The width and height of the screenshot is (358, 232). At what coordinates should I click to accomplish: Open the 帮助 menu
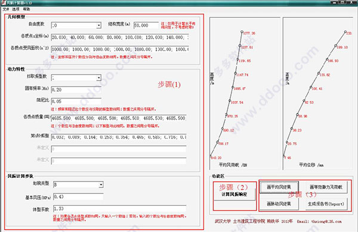pos(26,9)
